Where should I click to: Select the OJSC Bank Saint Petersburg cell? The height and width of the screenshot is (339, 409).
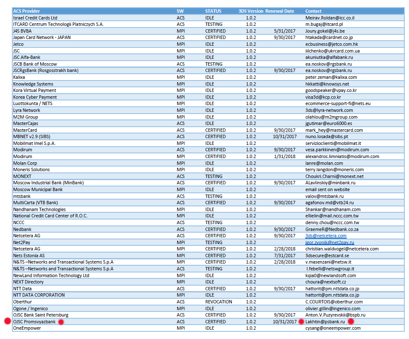41,315
